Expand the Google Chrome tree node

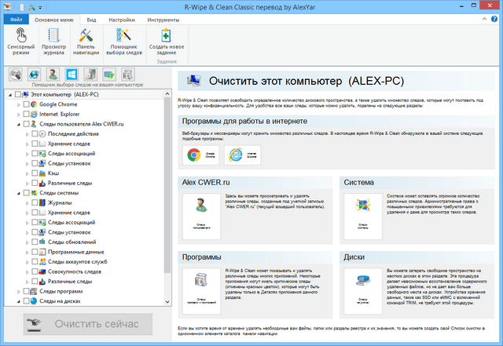tap(19, 105)
